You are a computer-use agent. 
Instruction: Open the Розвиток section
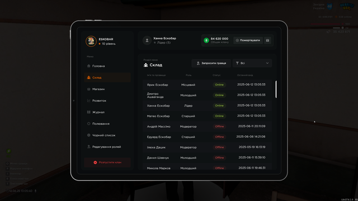[107, 100]
